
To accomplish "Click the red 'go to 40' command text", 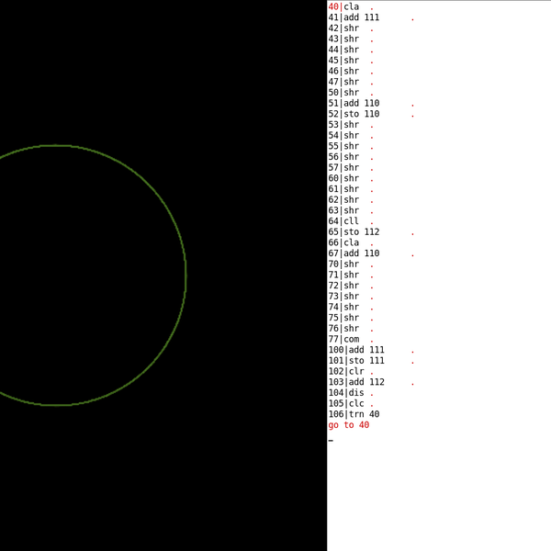I will click(349, 425).
